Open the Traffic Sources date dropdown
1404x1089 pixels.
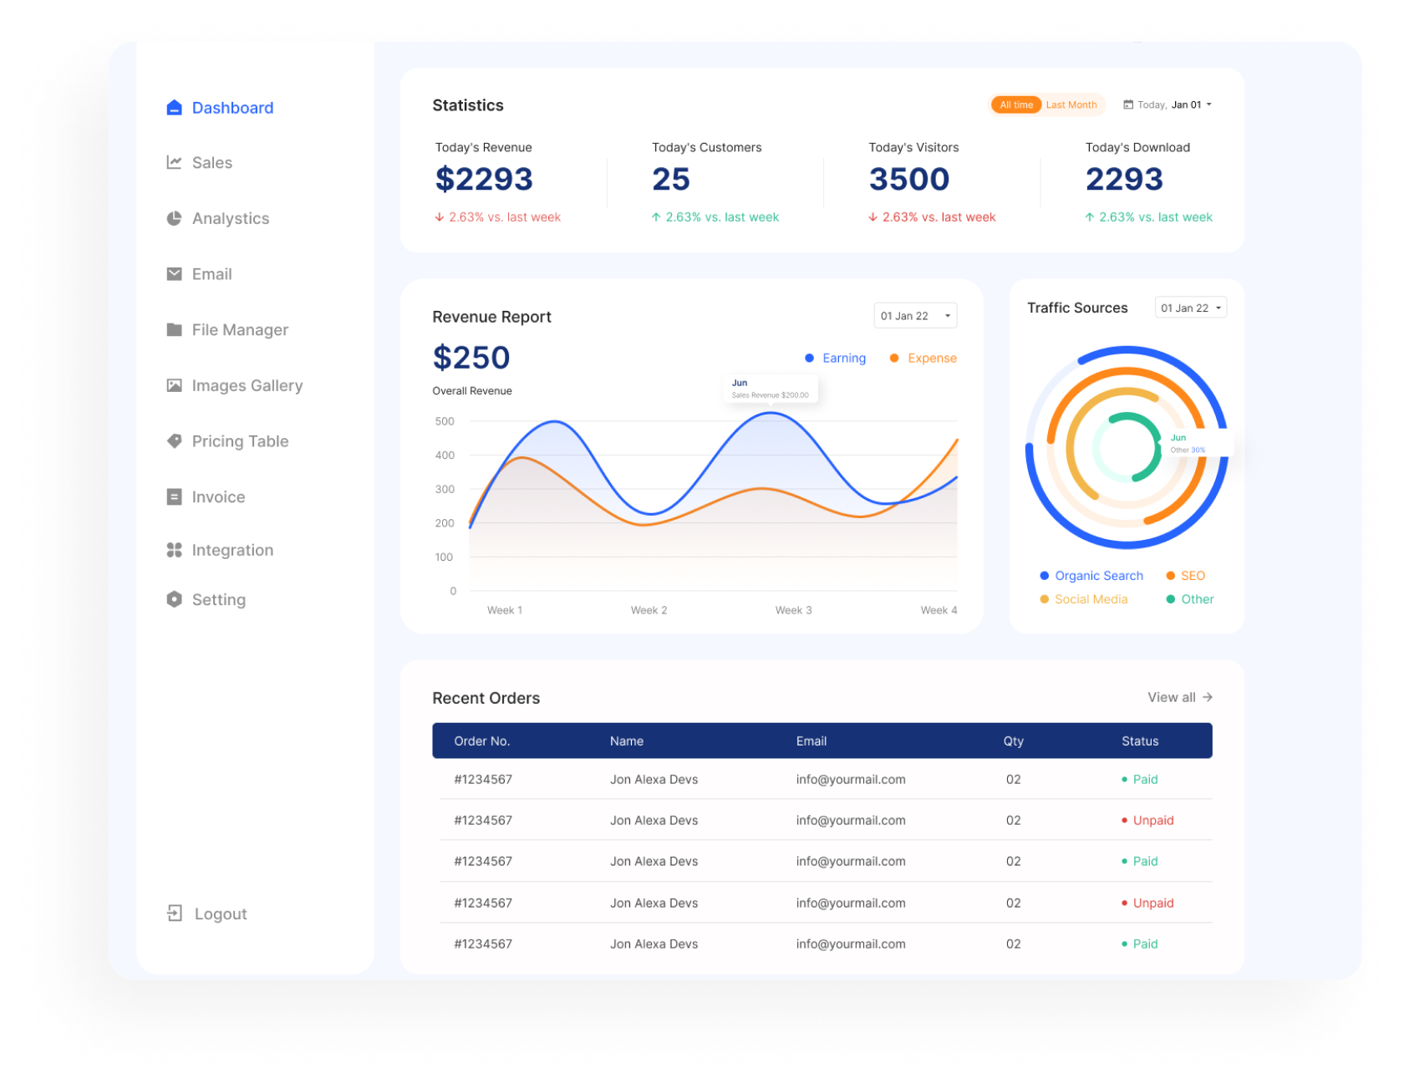[1190, 307]
